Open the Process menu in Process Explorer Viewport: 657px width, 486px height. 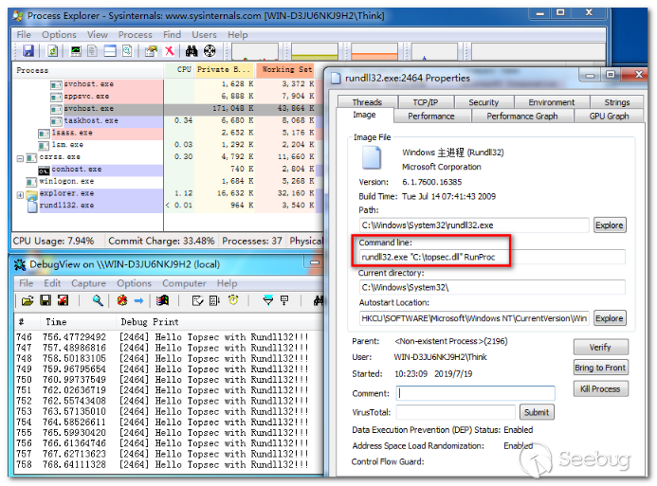(x=135, y=35)
